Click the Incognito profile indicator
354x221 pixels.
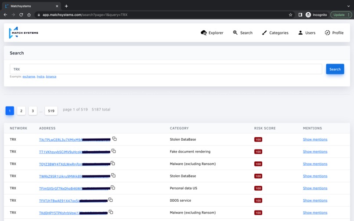[x=316, y=14]
